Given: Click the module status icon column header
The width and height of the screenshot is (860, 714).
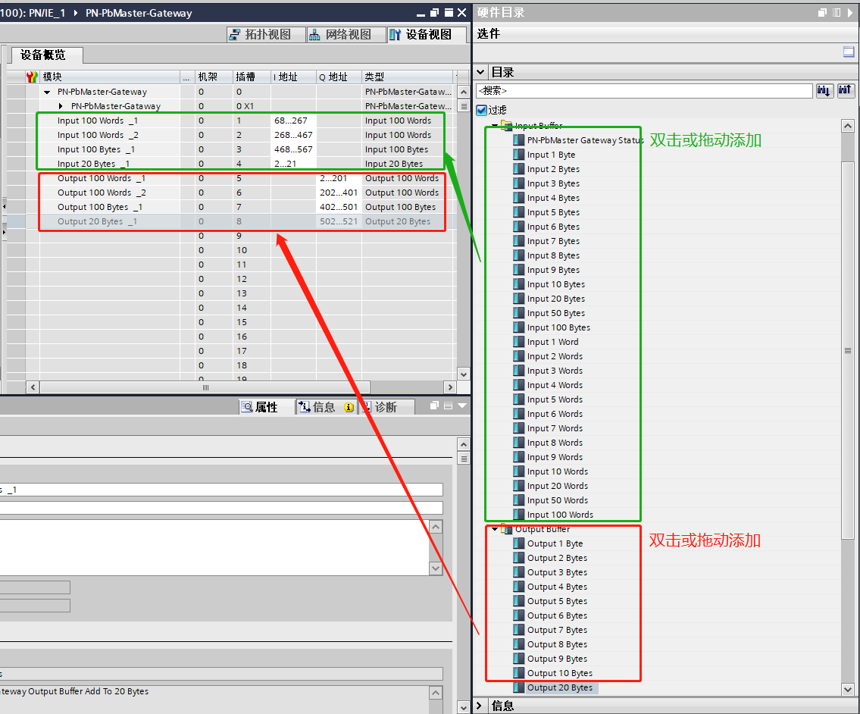Looking at the screenshot, I should tap(33, 77).
